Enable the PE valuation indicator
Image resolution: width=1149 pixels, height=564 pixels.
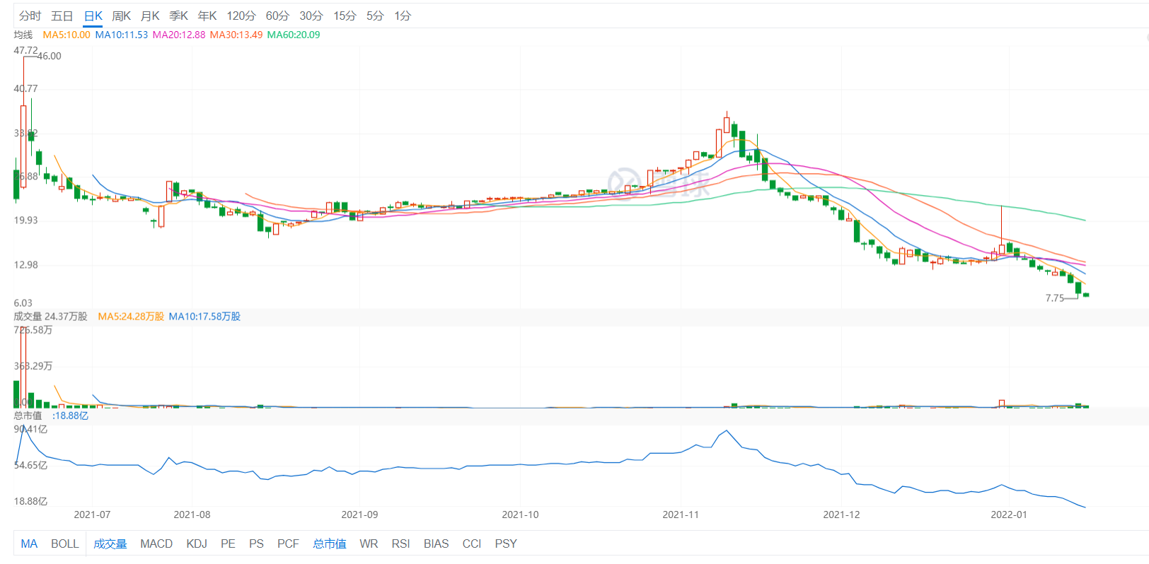point(228,544)
